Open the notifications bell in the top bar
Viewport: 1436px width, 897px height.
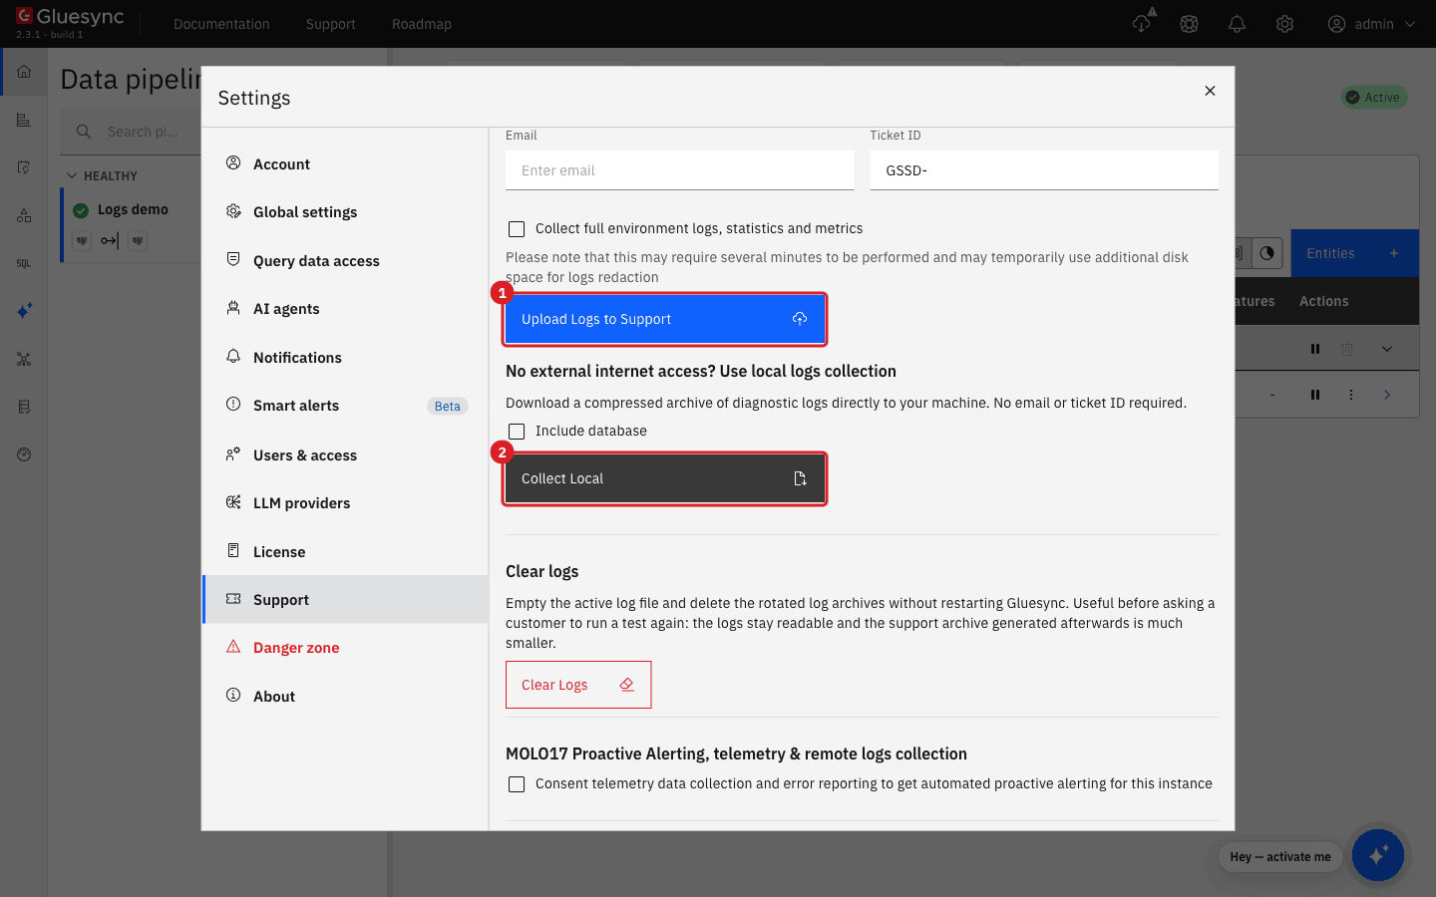tap(1237, 24)
